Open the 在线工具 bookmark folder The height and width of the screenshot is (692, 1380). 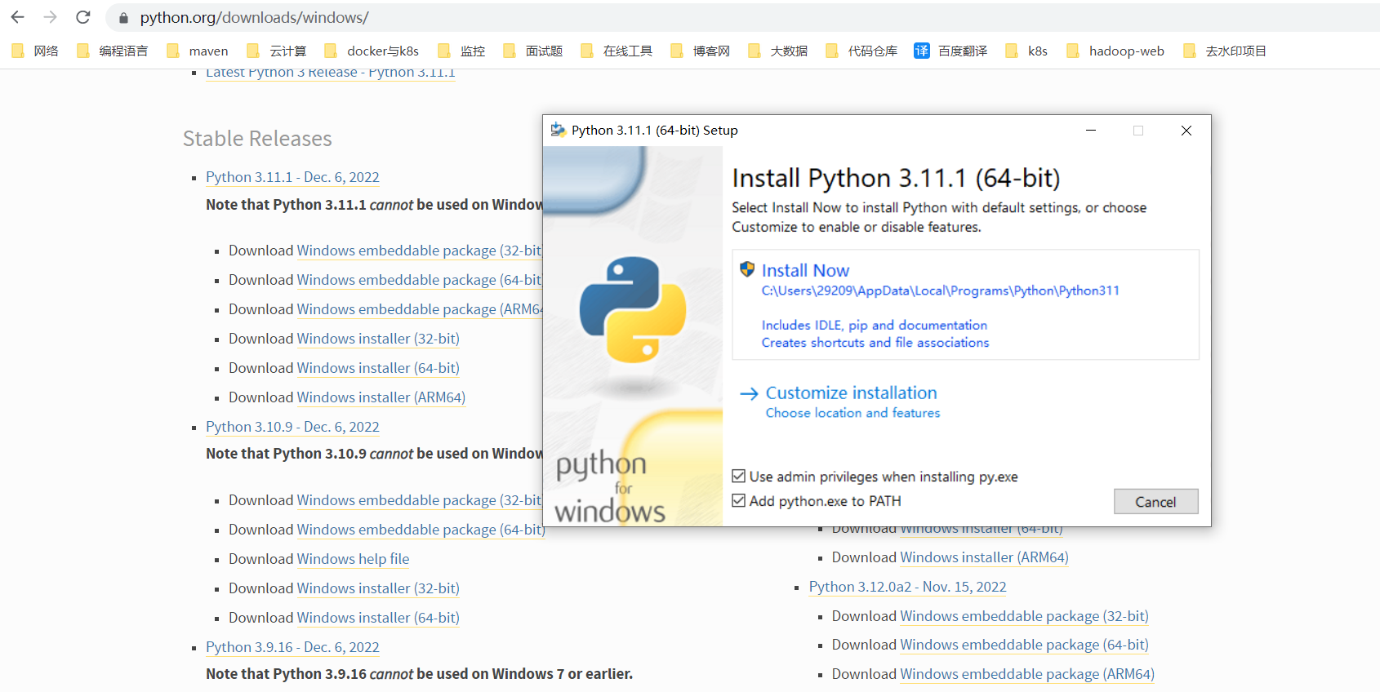tap(617, 51)
